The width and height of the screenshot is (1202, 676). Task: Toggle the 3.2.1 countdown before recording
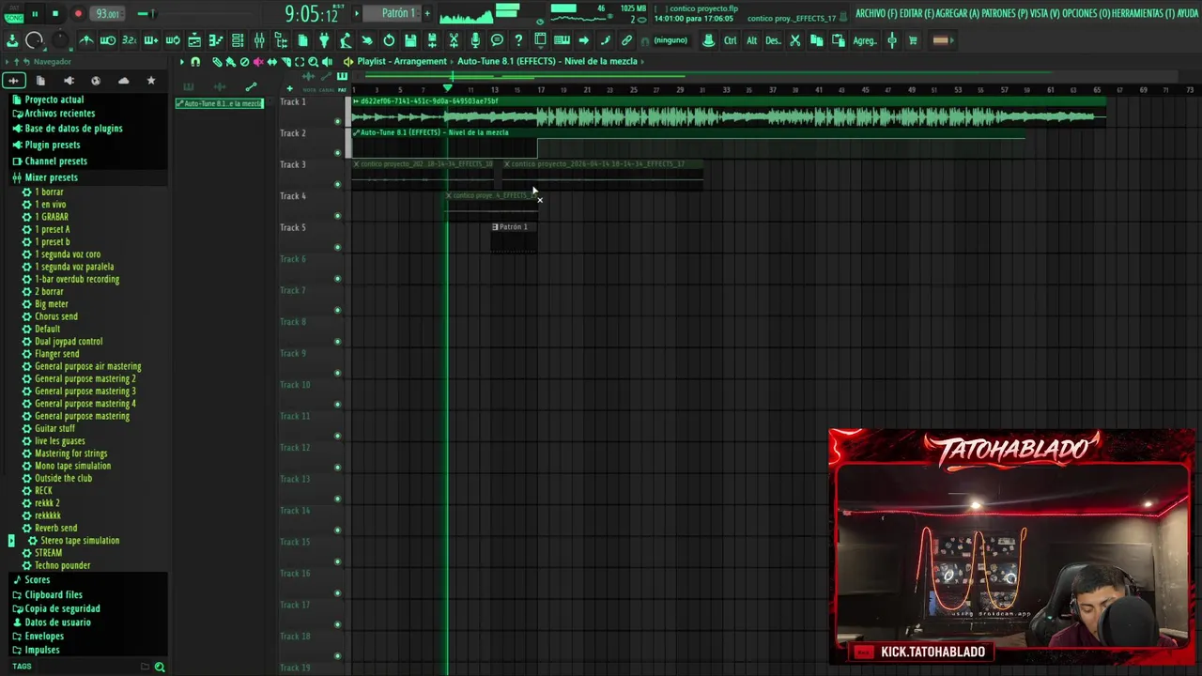click(129, 40)
